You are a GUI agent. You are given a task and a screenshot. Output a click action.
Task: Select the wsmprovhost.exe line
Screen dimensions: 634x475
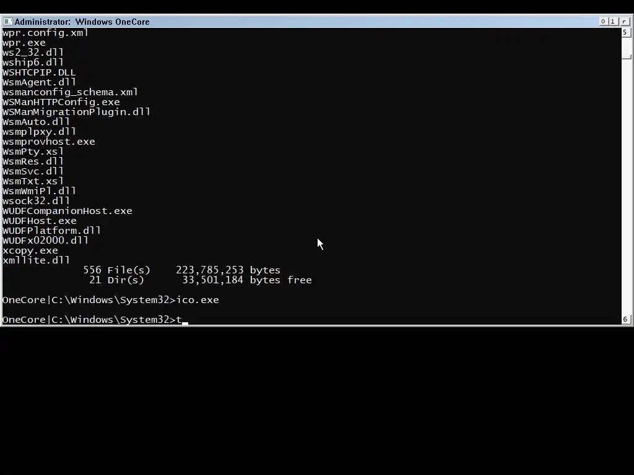[49, 142]
